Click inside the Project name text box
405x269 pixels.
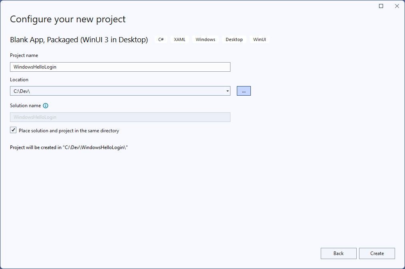(120, 67)
